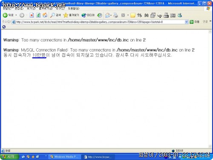Stop loading with the red X icon

click(32, 15)
